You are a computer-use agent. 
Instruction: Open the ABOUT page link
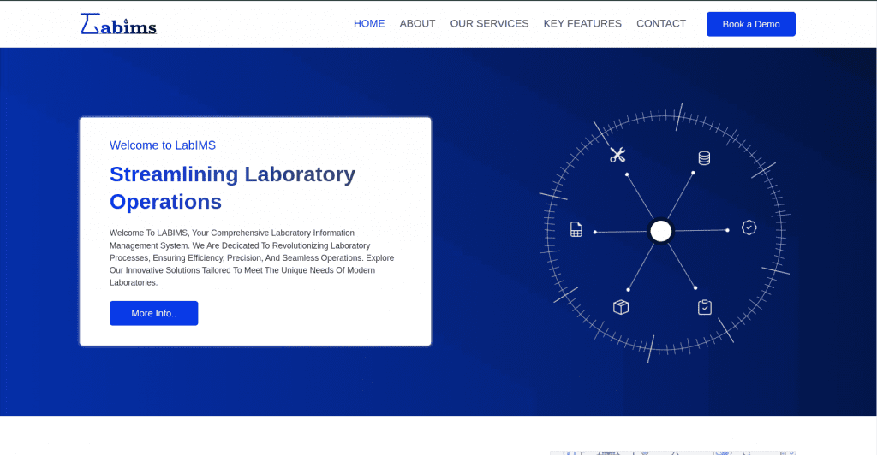pyautogui.click(x=417, y=24)
